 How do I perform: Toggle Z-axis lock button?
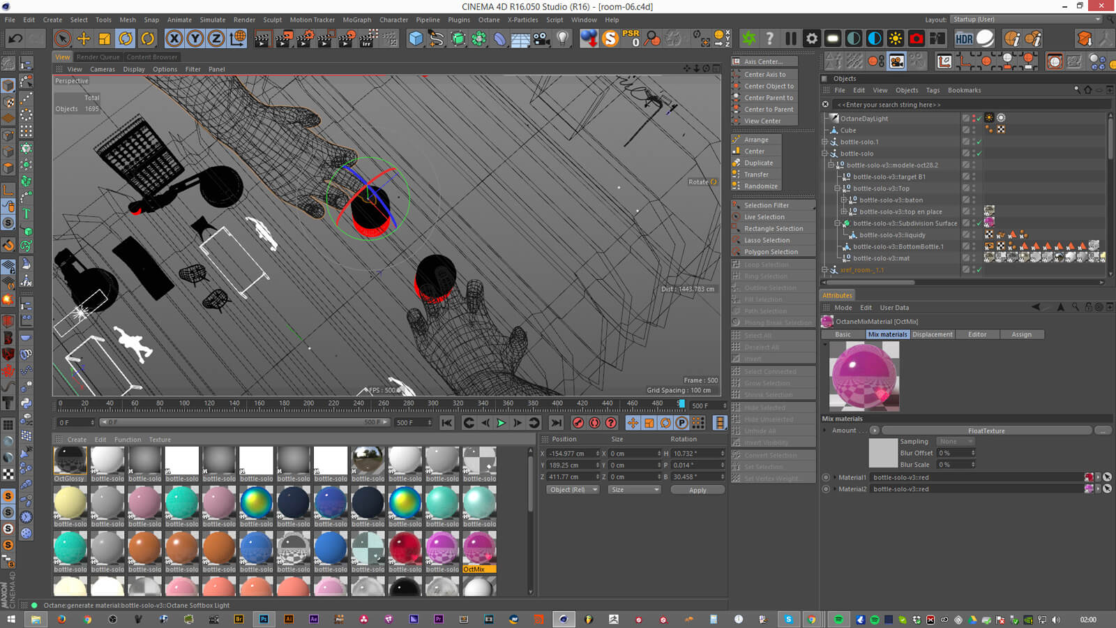pos(216,38)
